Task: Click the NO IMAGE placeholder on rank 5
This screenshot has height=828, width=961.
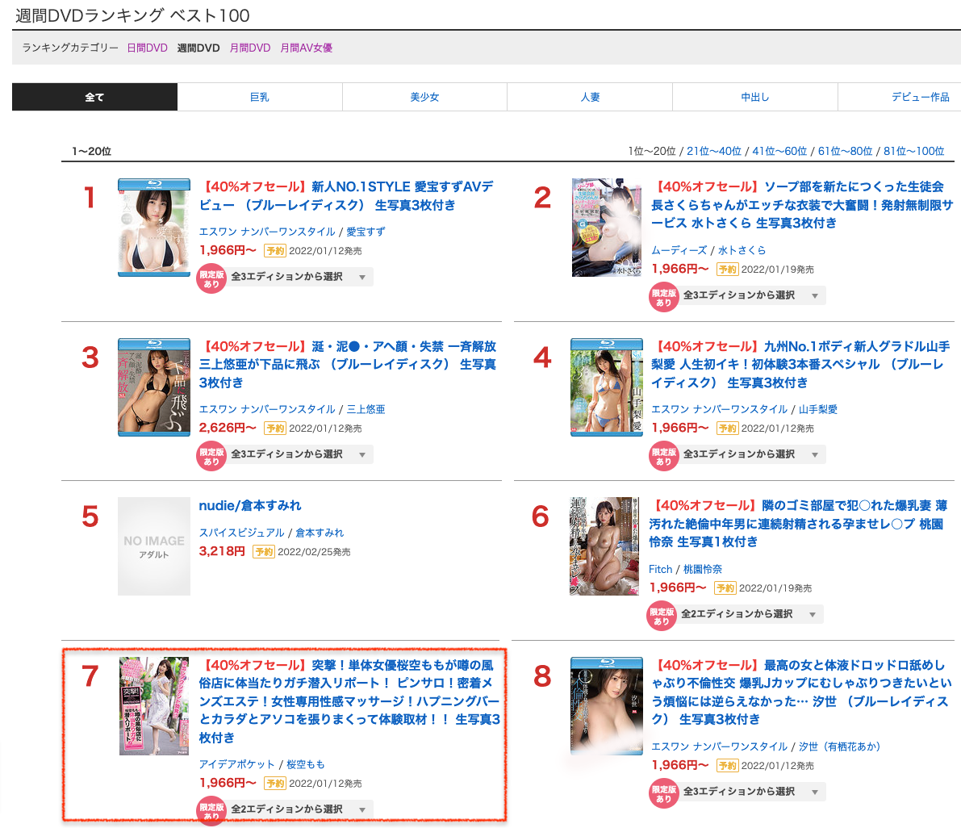Action: pyautogui.click(x=154, y=546)
